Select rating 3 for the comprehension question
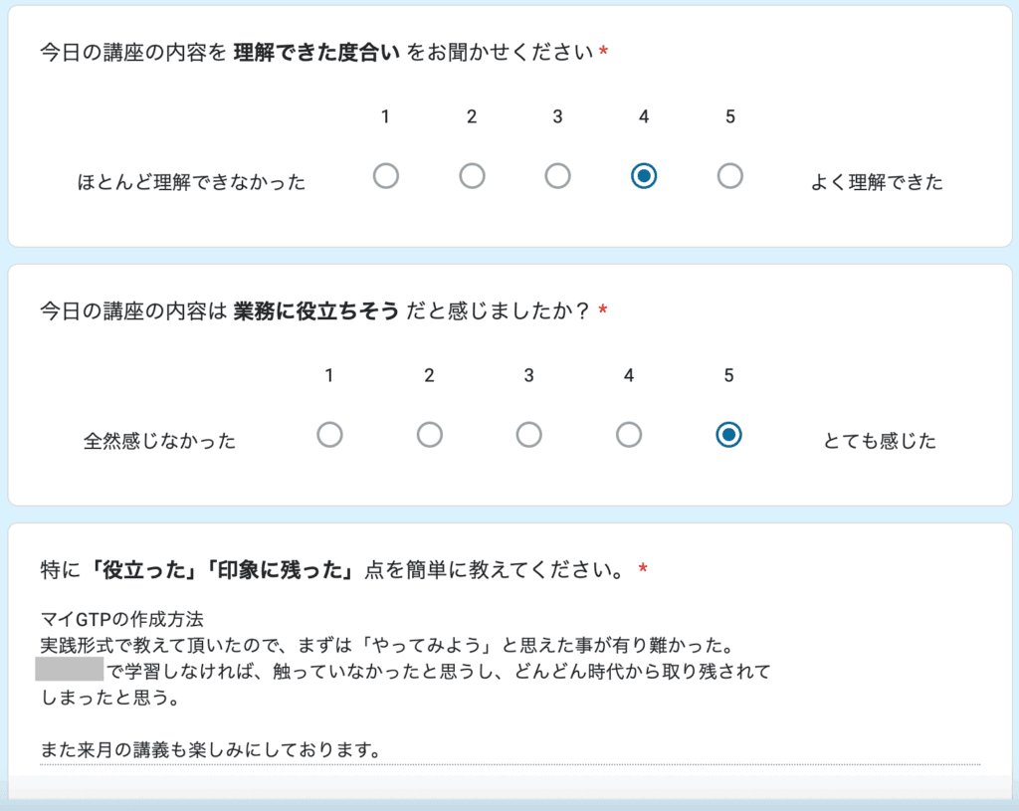 click(557, 176)
